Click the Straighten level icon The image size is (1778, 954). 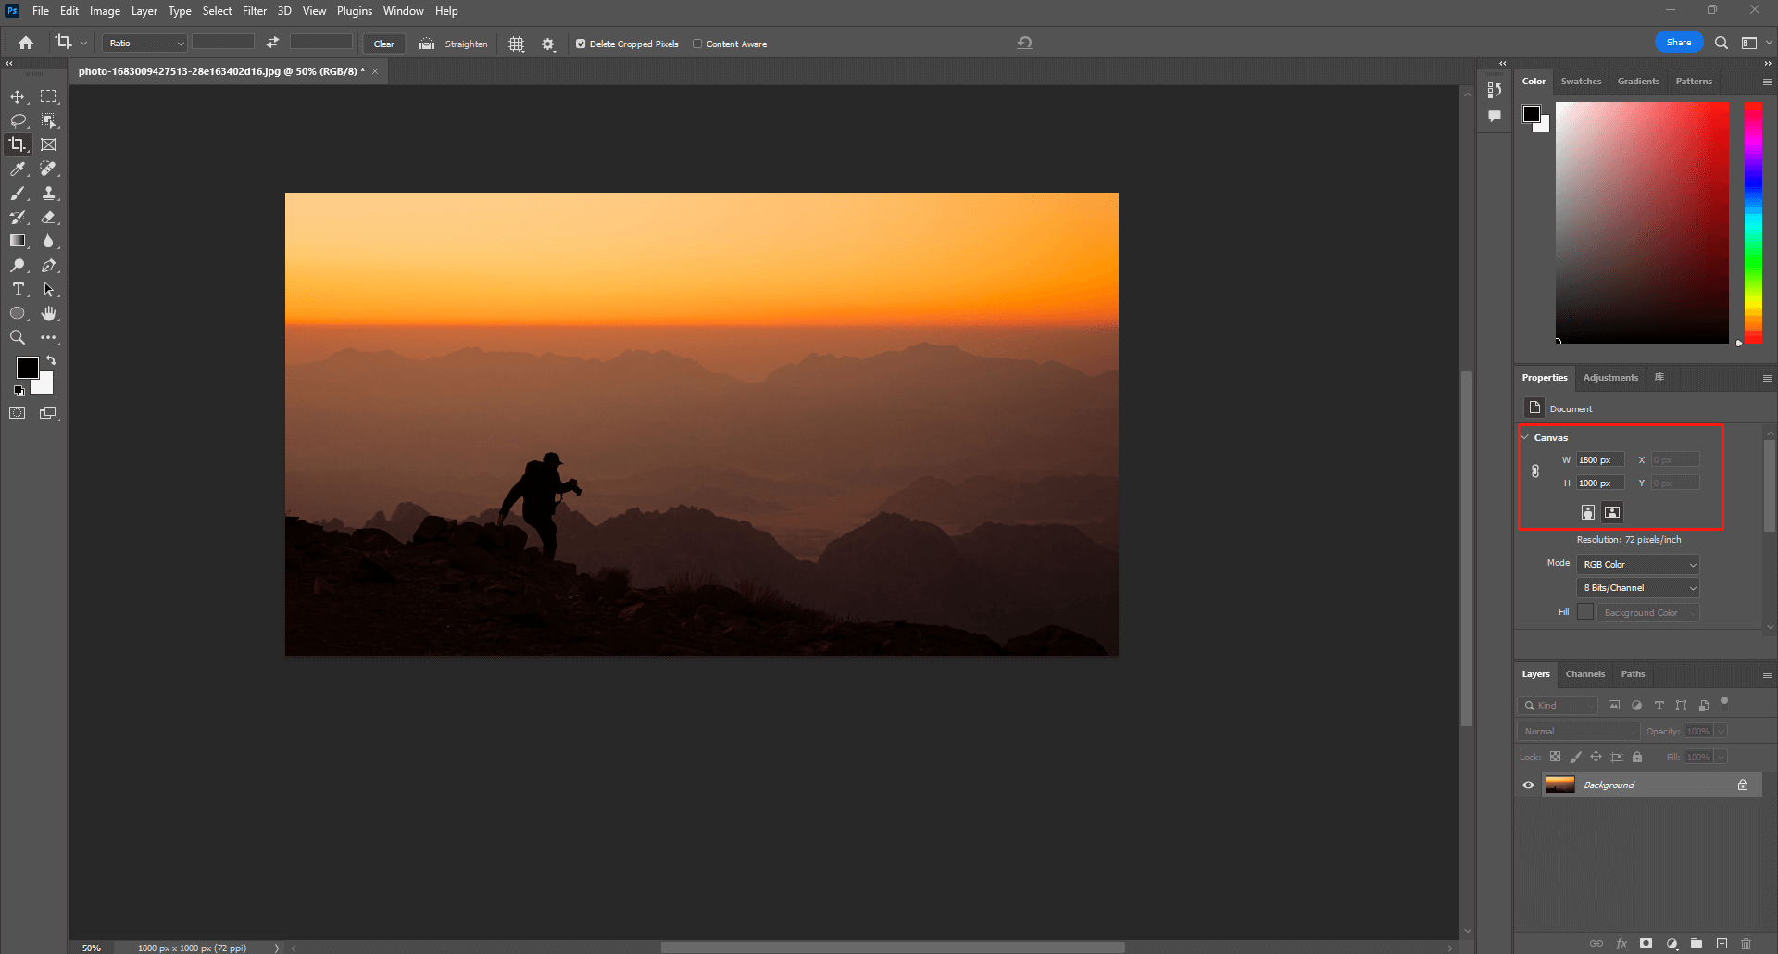pyautogui.click(x=426, y=44)
